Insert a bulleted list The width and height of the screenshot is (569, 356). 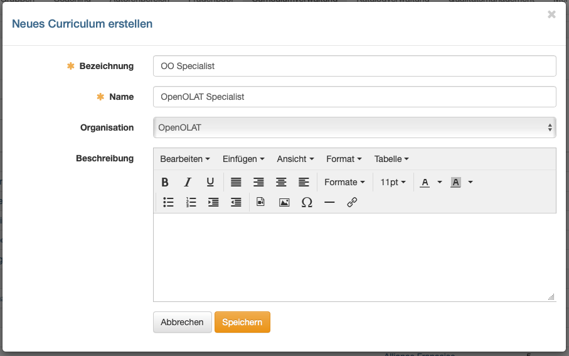point(168,202)
